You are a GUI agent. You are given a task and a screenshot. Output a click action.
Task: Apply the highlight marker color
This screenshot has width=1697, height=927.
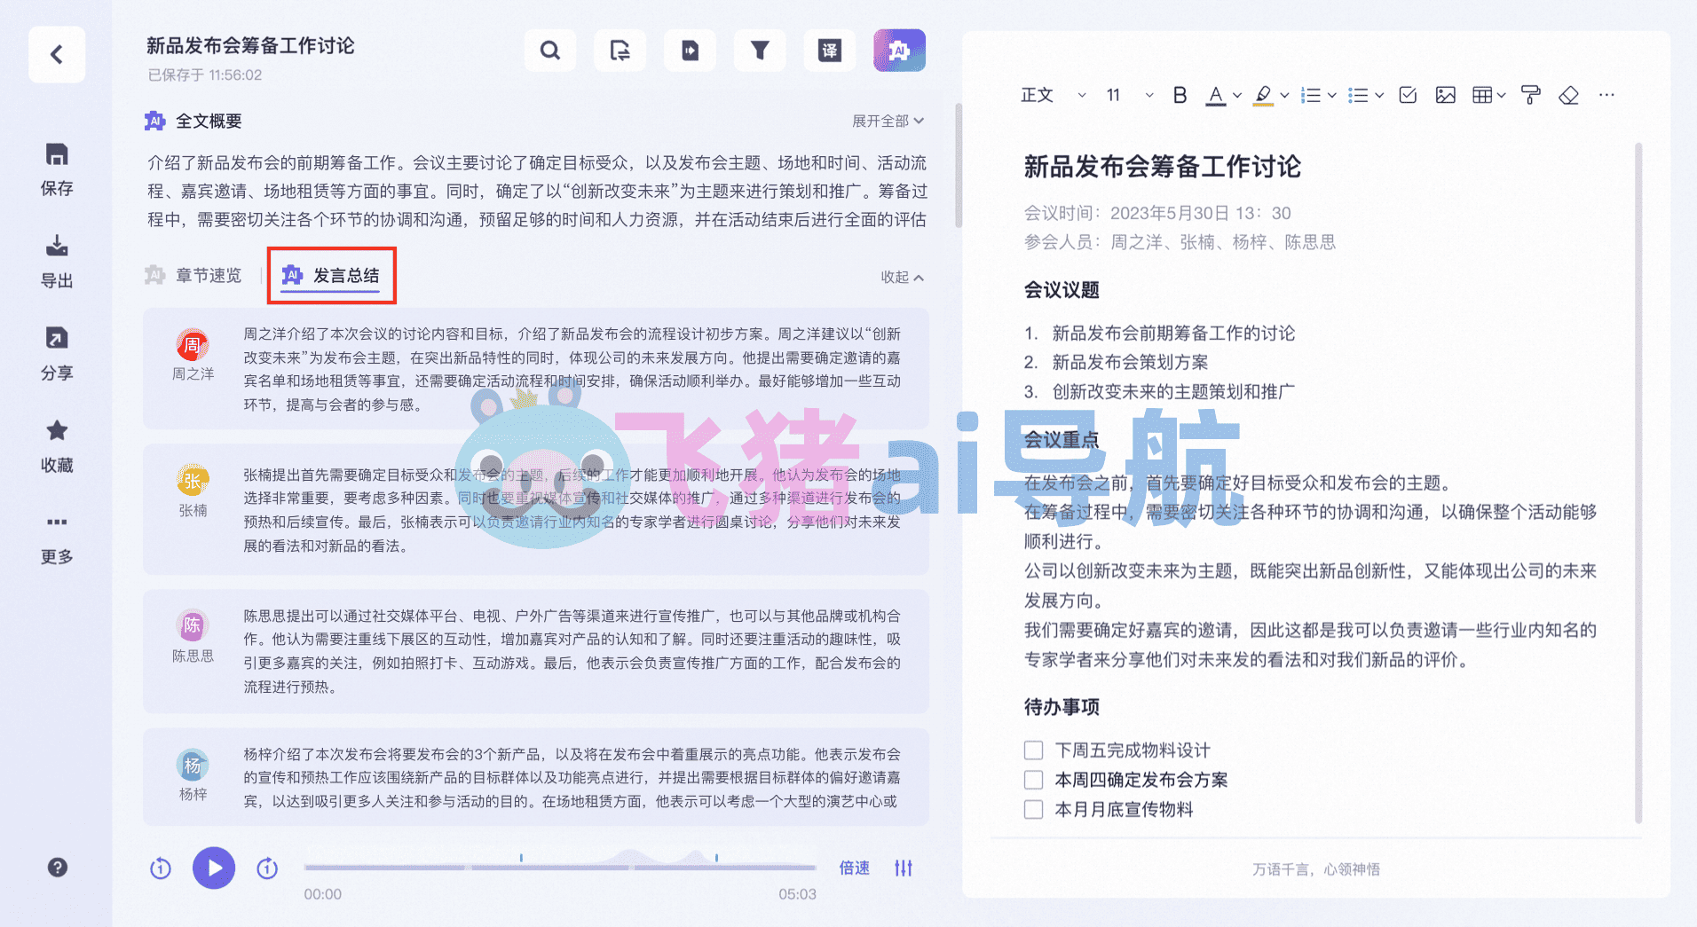point(1263,95)
